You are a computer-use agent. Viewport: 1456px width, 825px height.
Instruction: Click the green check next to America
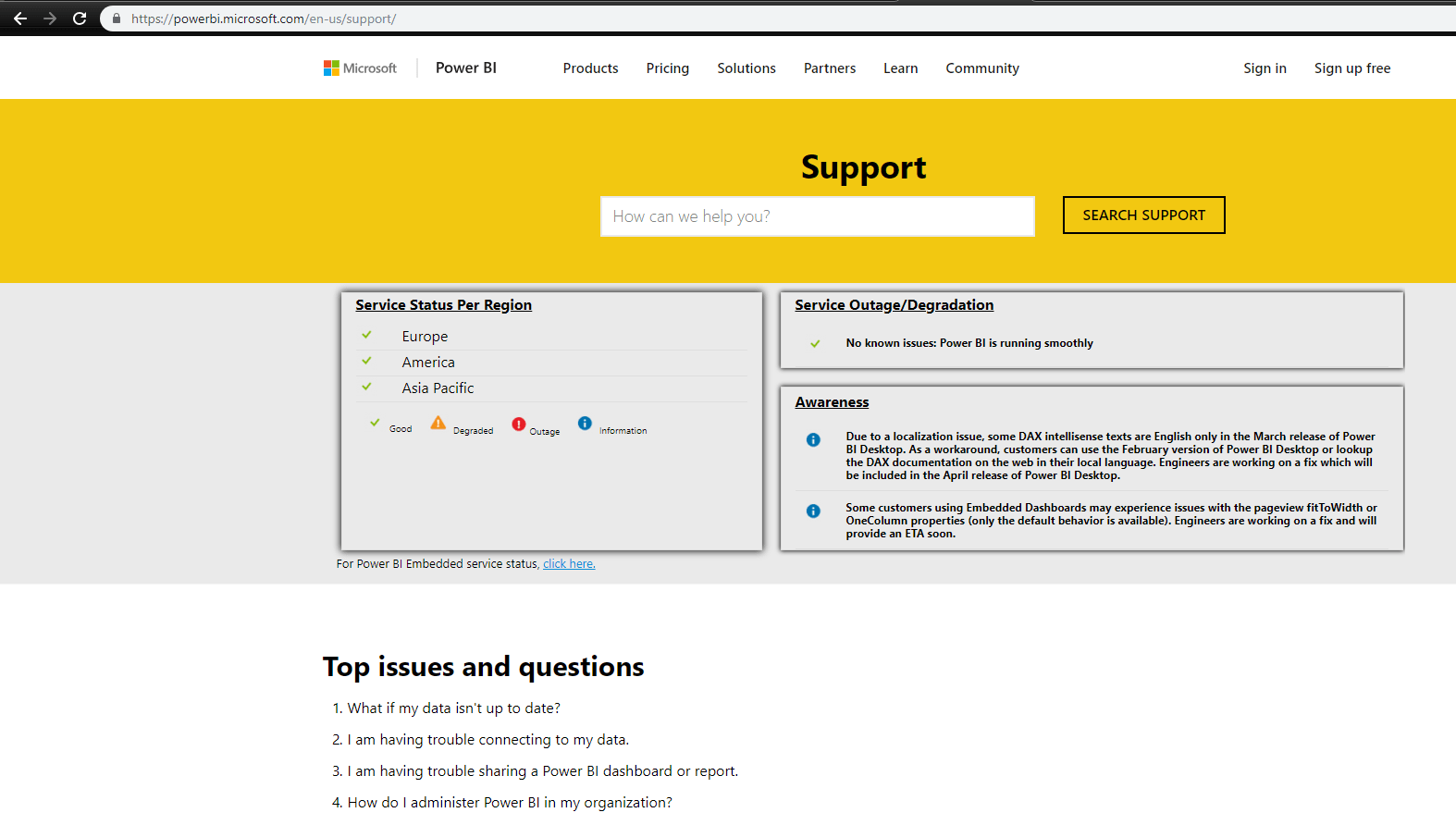click(x=367, y=361)
